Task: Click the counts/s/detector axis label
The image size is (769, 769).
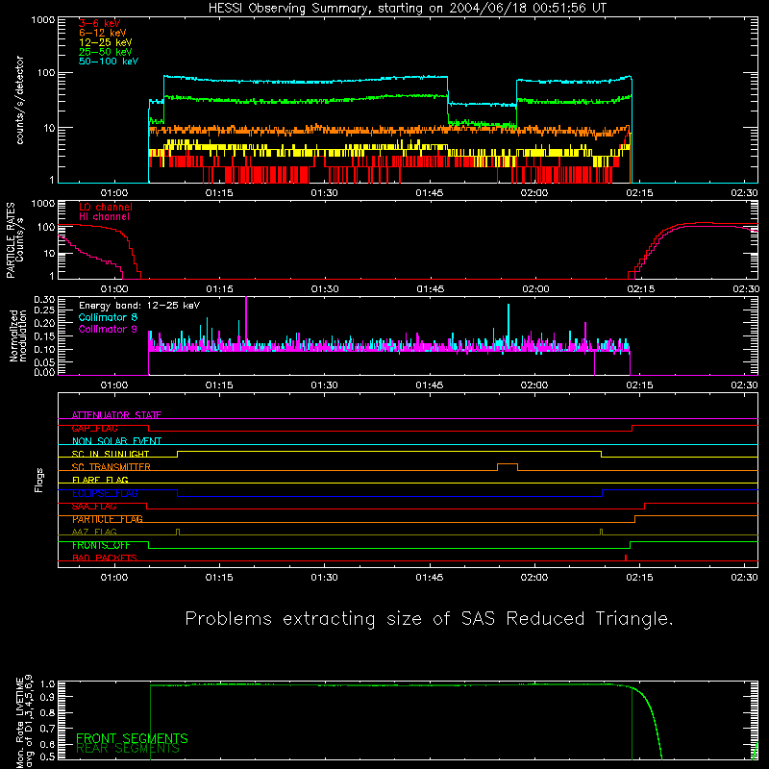Action: click(19, 100)
